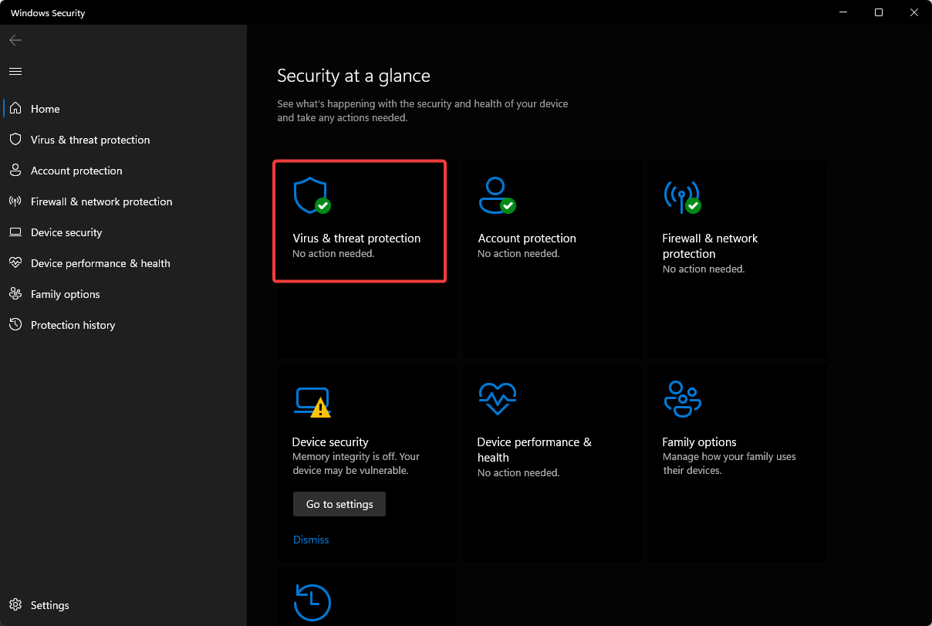This screenshot has width=932, height=626.
Task: Click the family icon beside Family options in sidebar
Action: (15, 294)
